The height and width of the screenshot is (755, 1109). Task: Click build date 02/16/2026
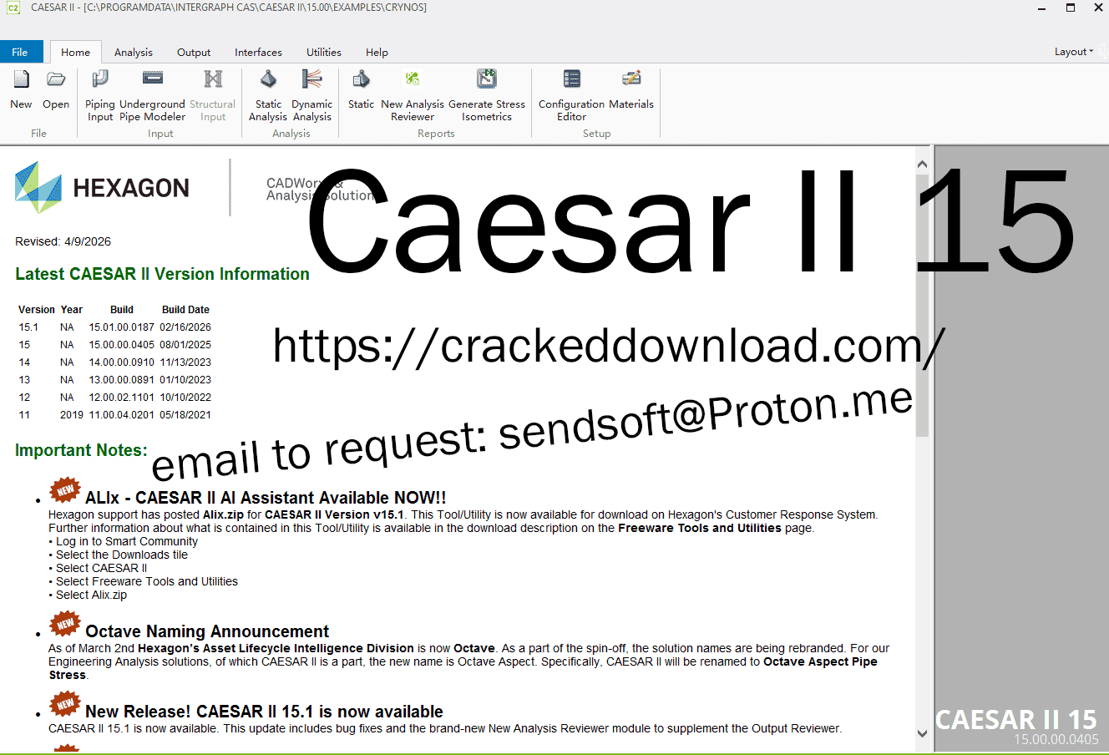click(x=185, y=327)
